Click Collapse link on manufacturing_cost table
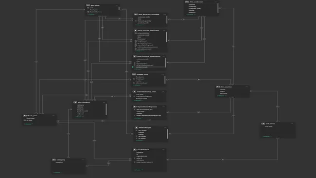316x178 pixels. [138, 100]
